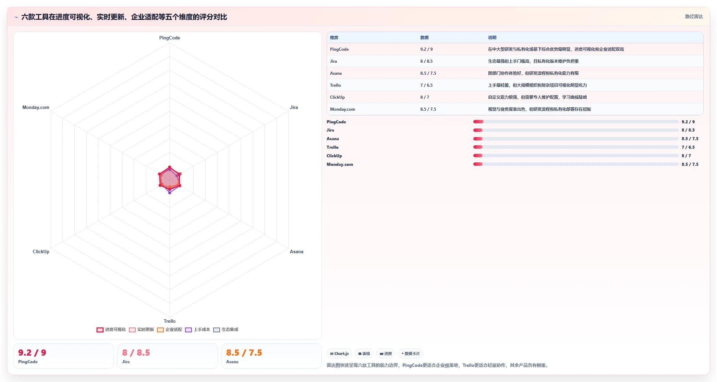Click the description 跨部门协作体验好 in the Asana row
This screenshot has height=382, width=717.
click(533, 73)
